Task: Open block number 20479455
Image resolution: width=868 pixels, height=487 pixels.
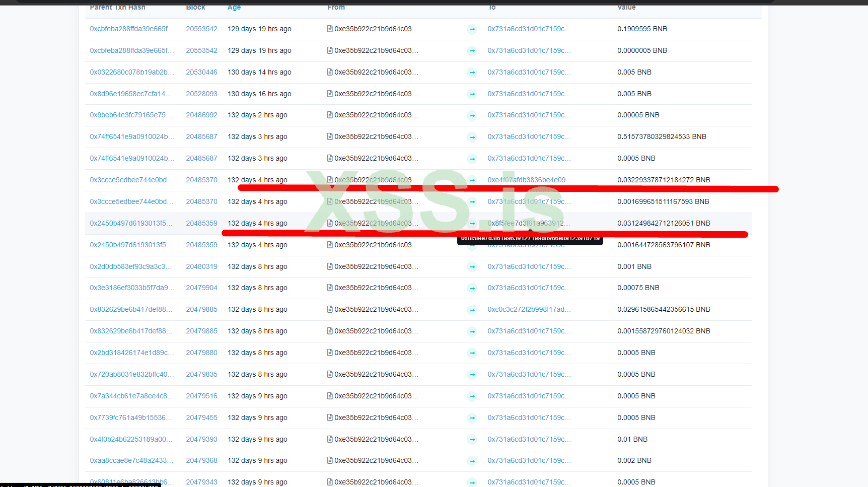Action: 202,418
